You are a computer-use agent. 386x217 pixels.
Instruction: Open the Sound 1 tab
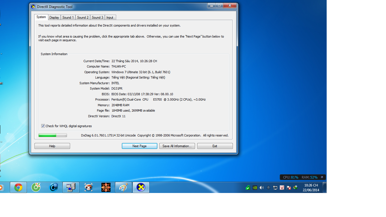[68, 18]
